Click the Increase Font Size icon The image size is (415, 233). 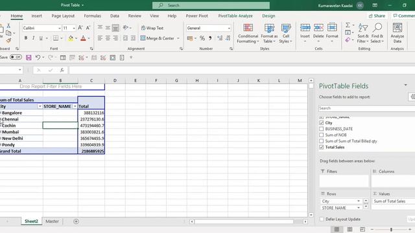click(x=80, y=28)
